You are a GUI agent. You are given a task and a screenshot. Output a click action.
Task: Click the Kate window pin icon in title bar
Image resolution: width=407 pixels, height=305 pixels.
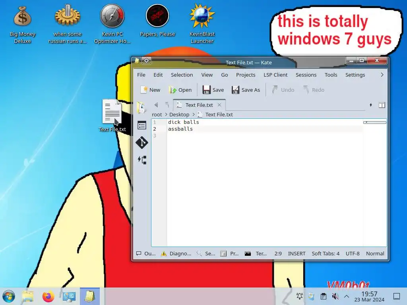click(146, 61)
